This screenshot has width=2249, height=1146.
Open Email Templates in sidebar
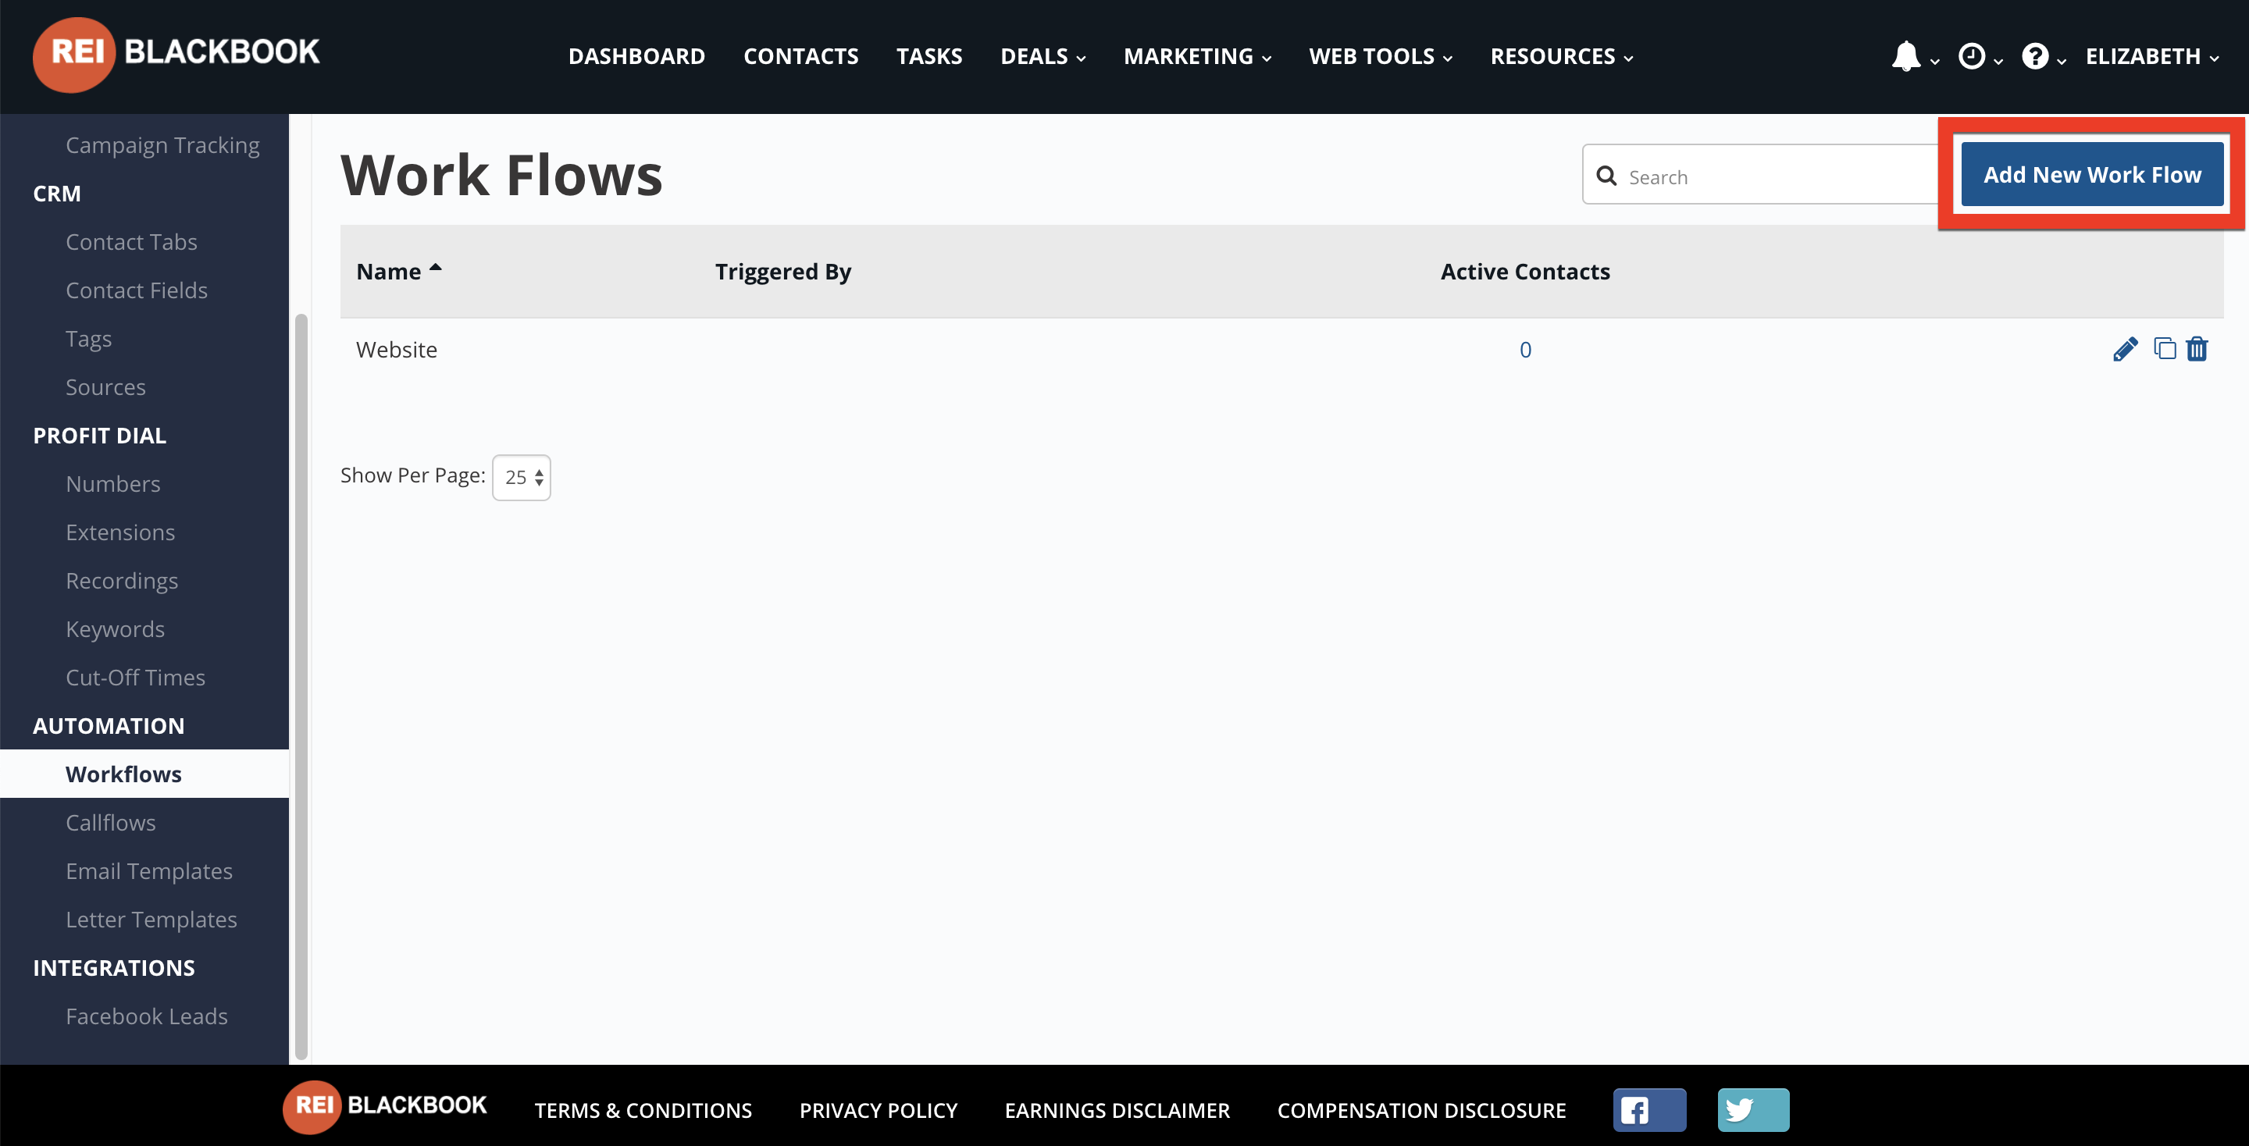[148, 871]
